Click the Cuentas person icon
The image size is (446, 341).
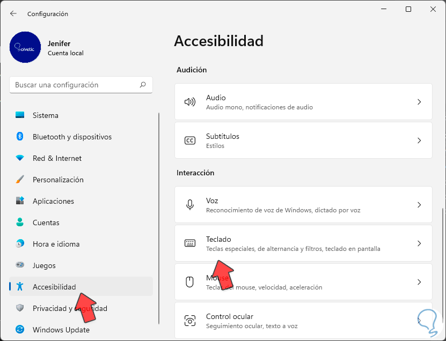tap(20, 223)
